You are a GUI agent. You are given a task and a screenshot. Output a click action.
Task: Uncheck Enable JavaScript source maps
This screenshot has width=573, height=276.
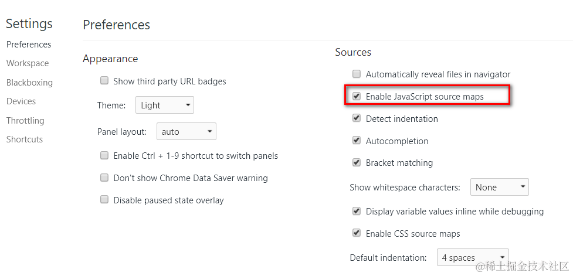pos(357,96)
